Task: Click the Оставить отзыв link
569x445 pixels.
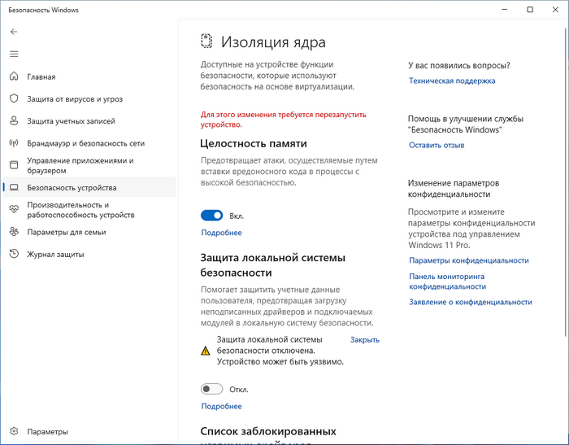Action: pyautogui.click(x=437, y=145)
